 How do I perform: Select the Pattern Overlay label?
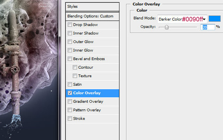pyautogui.click(x=87, y=110)
